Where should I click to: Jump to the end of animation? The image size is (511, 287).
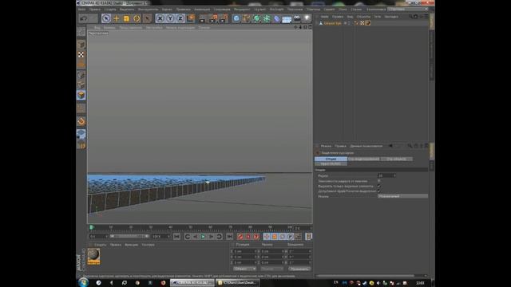[x=230, y=237]
